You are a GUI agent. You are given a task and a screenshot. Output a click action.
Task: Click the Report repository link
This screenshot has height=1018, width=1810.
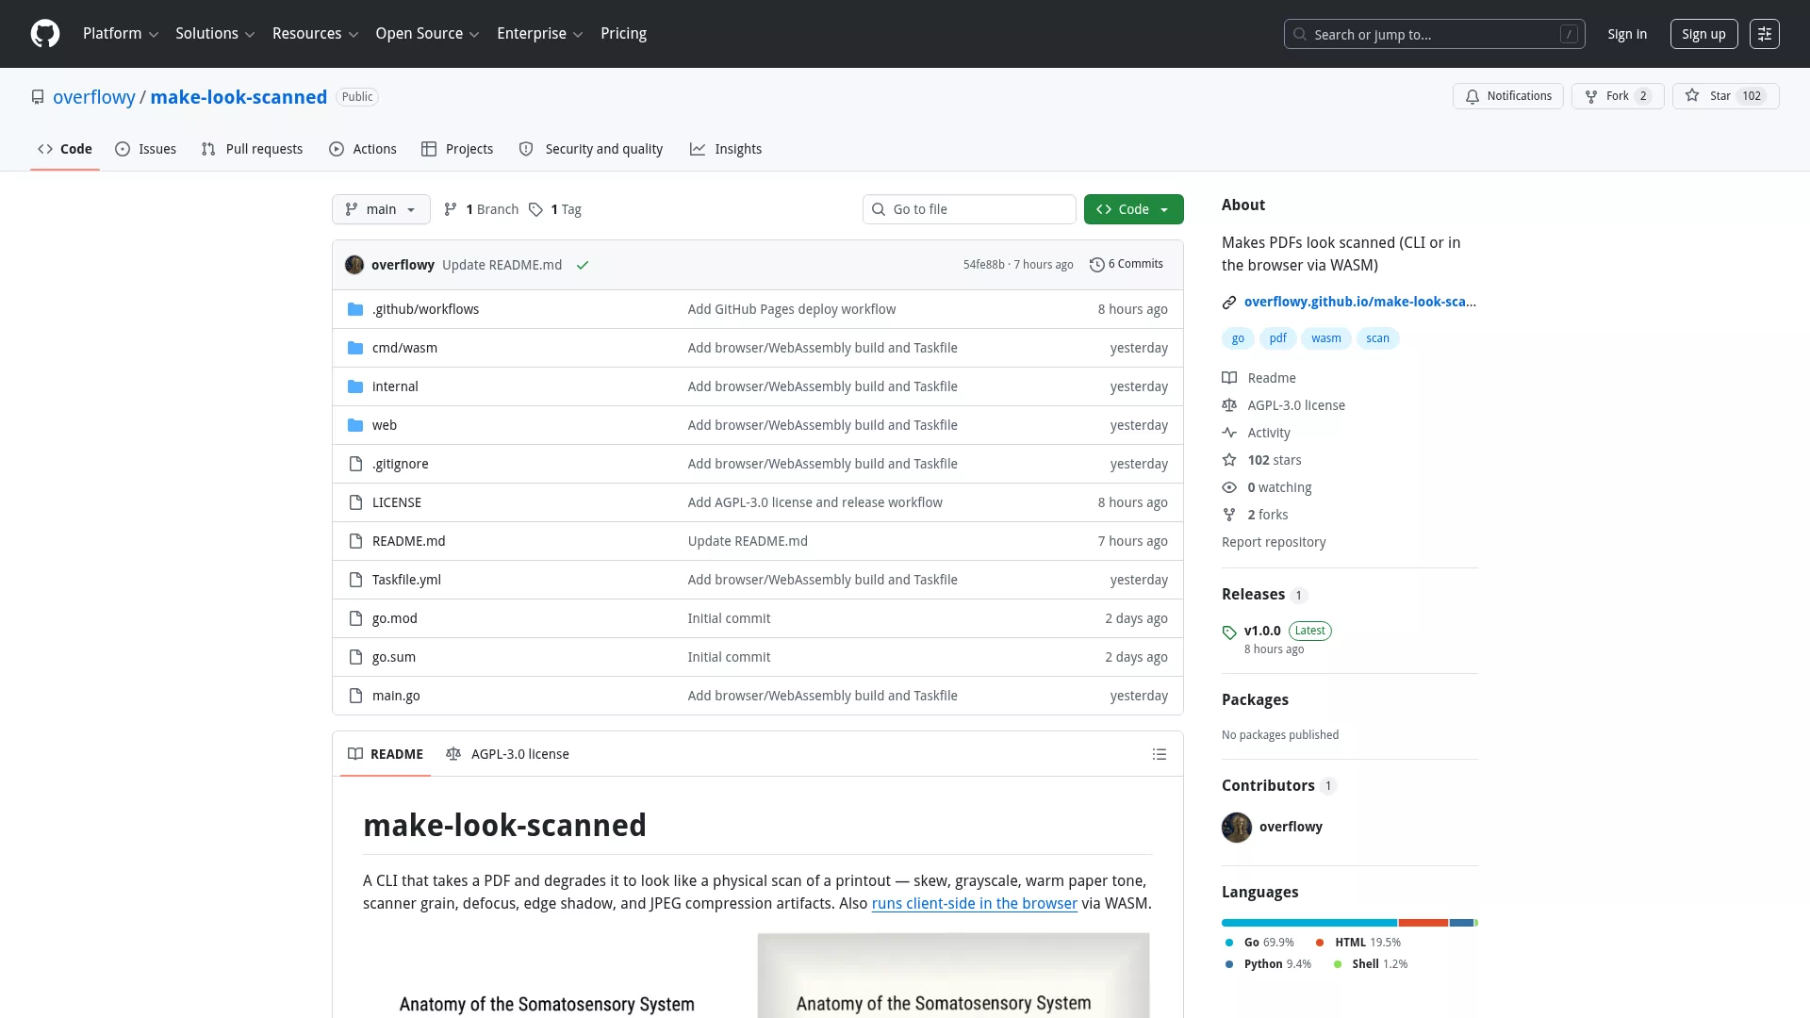1274,542
